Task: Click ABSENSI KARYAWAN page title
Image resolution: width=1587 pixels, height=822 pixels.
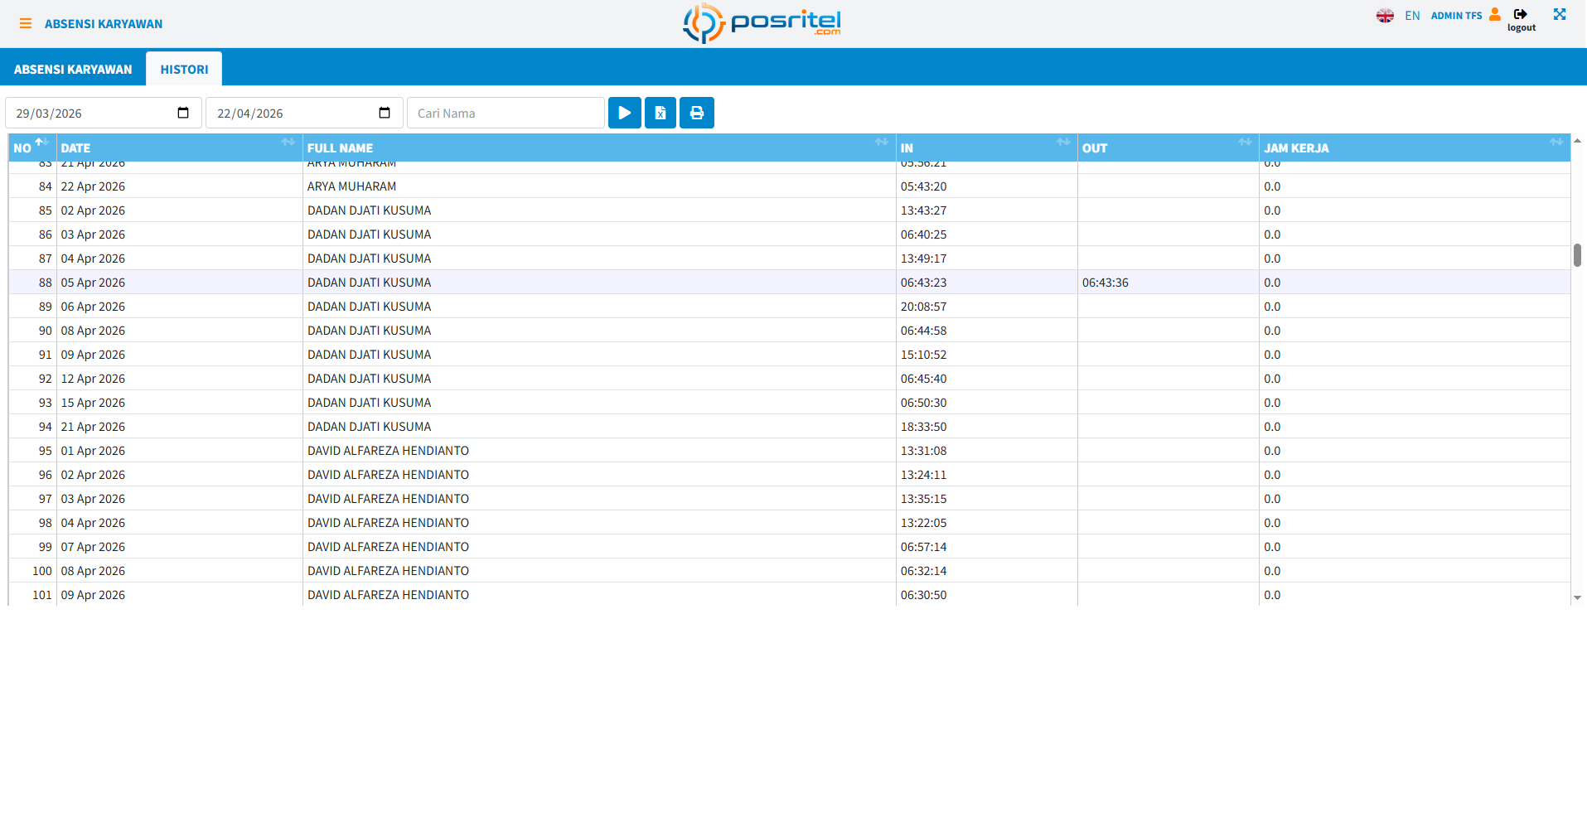Action: pyautogui.click(x=104, y=24)
